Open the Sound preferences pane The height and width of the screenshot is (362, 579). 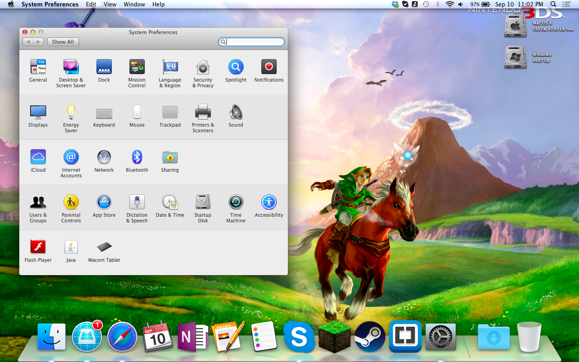(x=236, y=116)
